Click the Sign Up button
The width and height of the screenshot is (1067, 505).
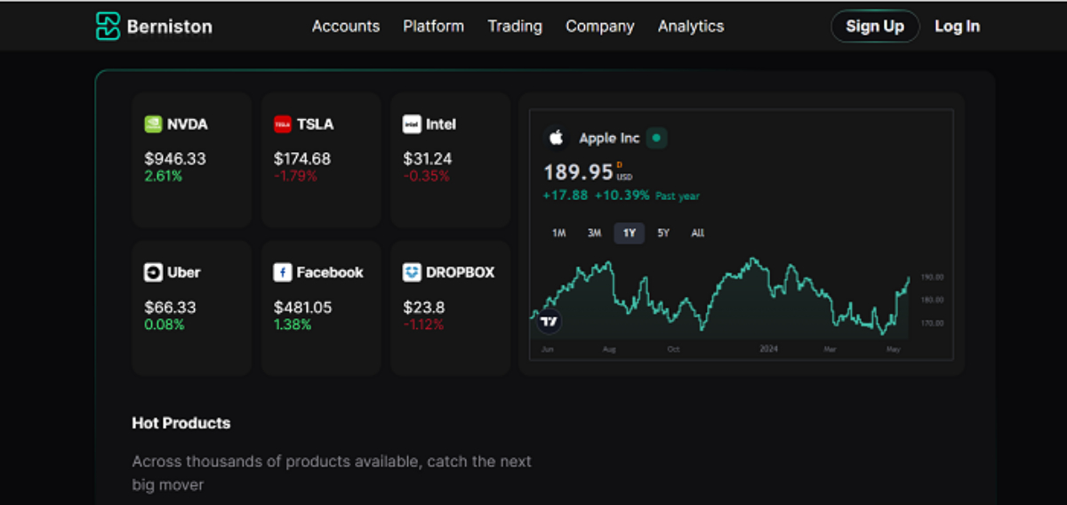click(x=874, y=26)
